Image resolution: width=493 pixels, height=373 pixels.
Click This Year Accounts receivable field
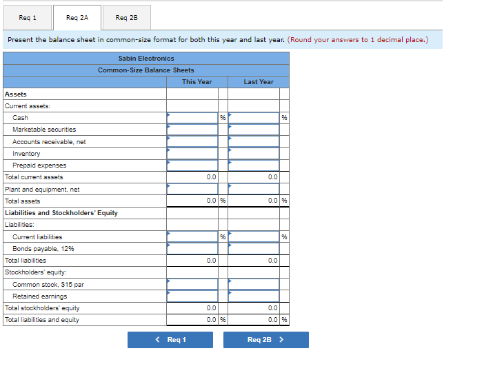[192, 141]
